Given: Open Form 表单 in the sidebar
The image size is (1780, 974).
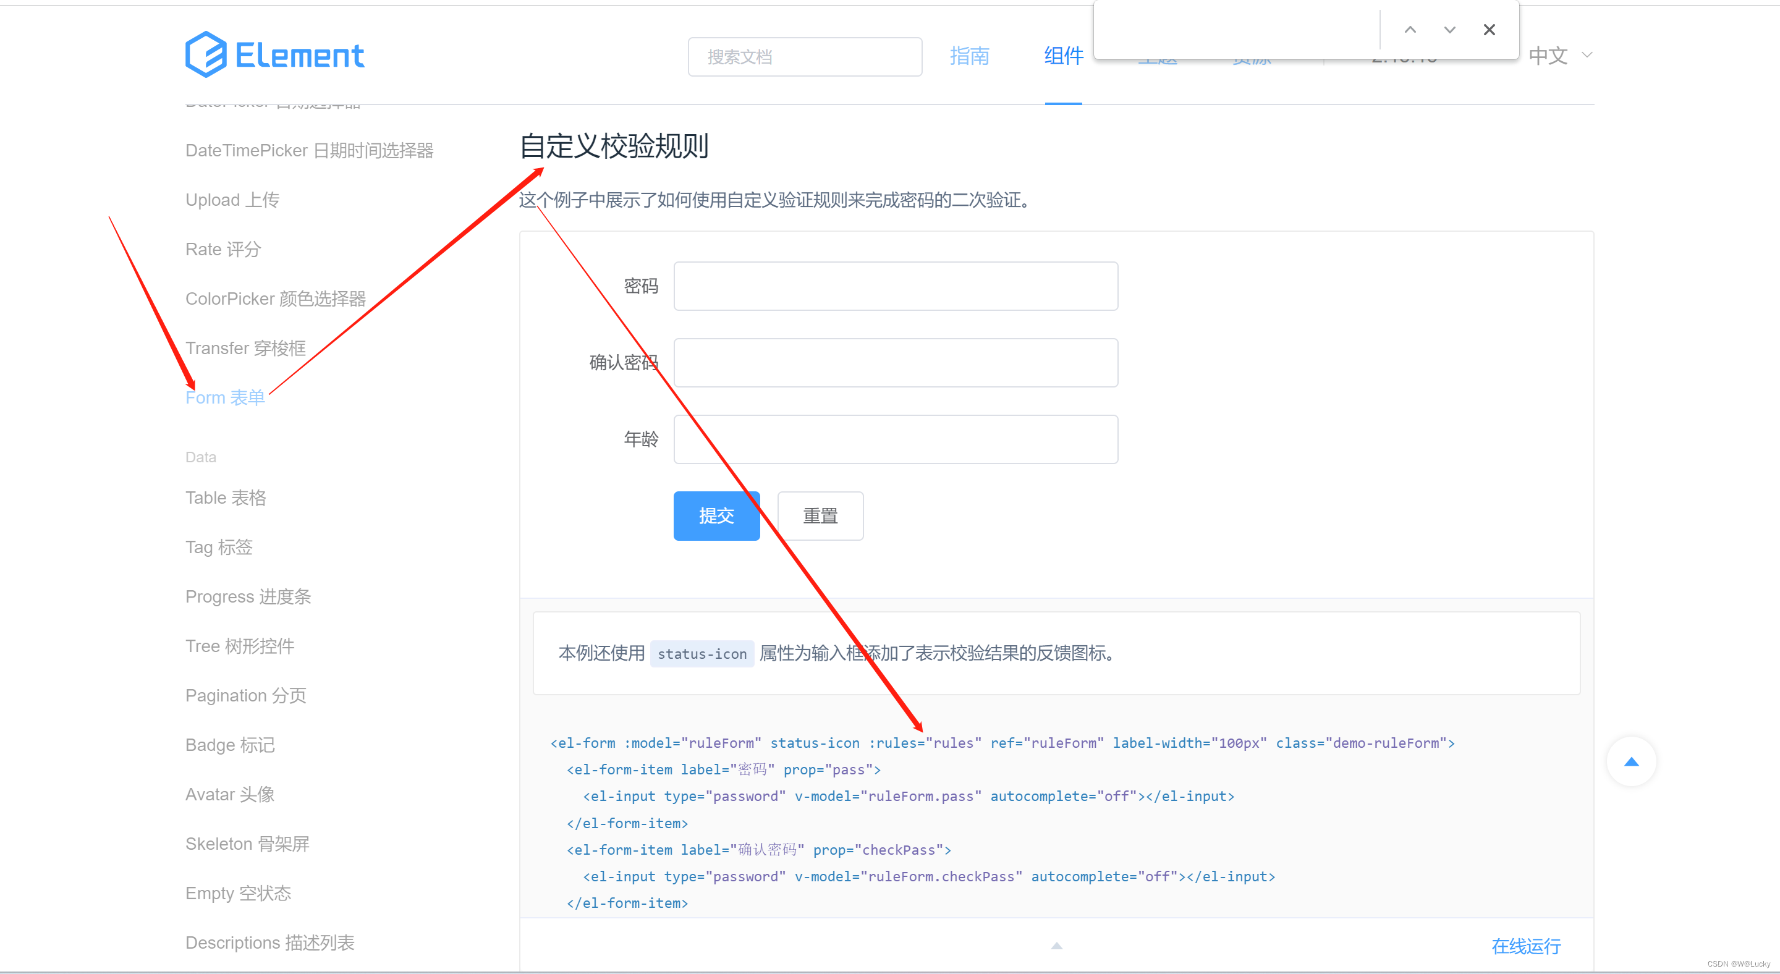Looking at the screenshot, I should coord(224,398).
